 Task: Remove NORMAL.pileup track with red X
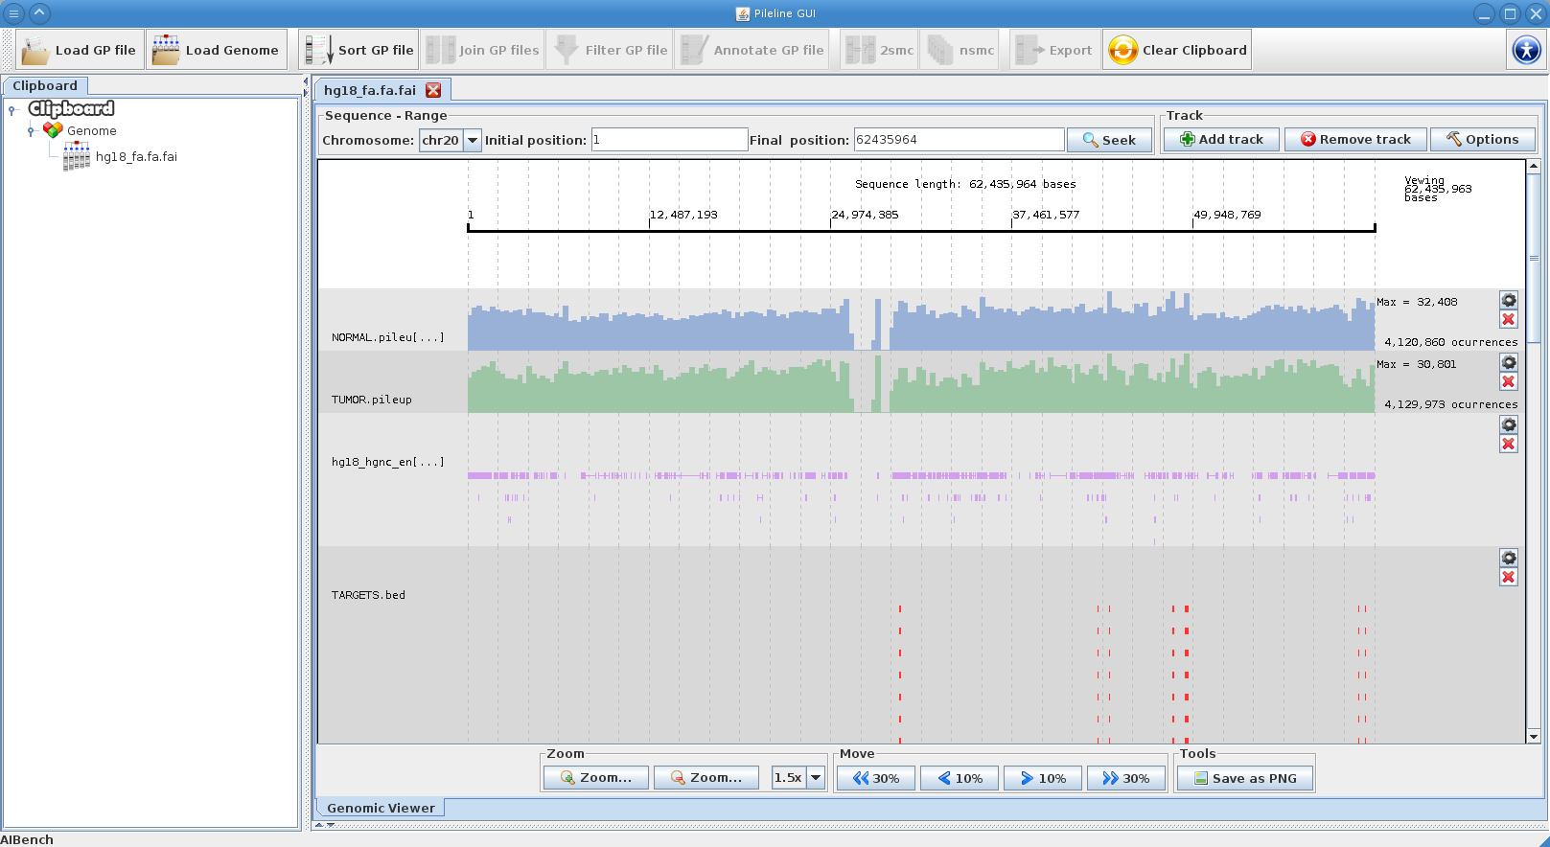1509,319
